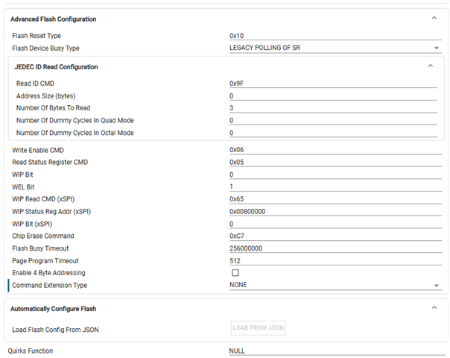Screen dimensions: 450x358
Task: Edit the Quirks Function field
Action: 337,351
